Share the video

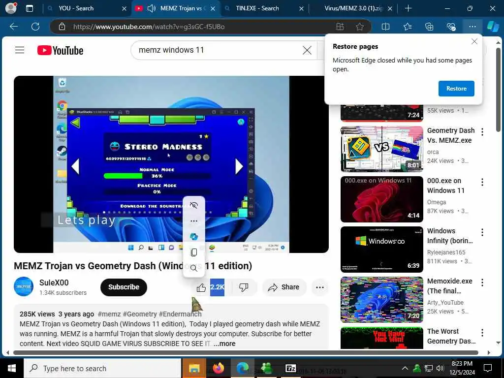pos(284,287)
